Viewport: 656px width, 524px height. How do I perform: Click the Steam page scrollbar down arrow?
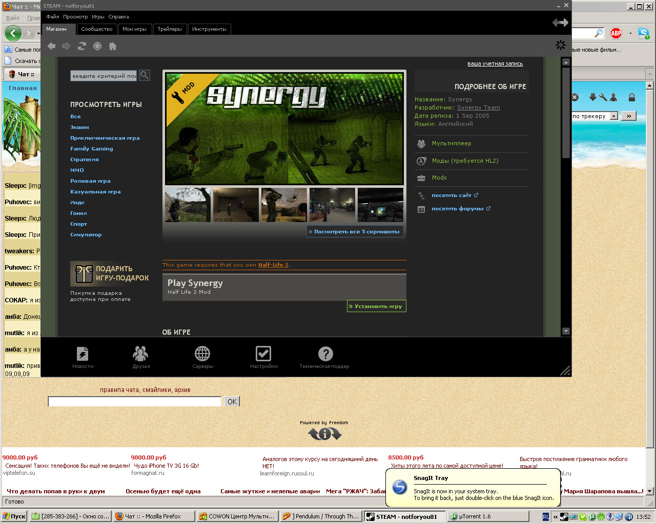(566, 331)
